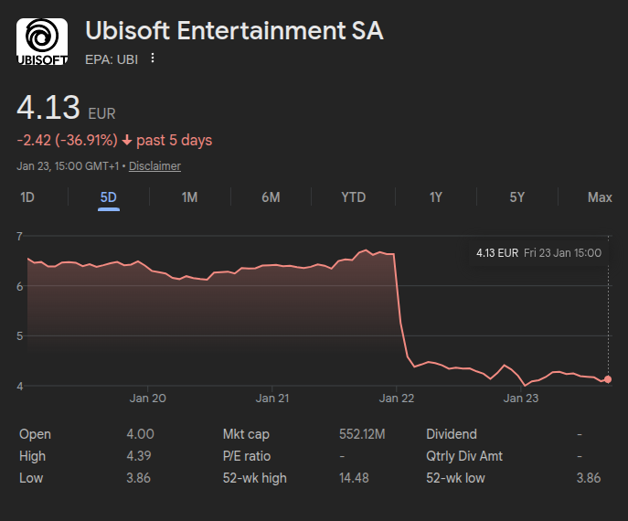The width and height of the screenshot is (628, 521).
Task: Click the 4.13 EUR chart tooltip
Action: click(538, 252)
